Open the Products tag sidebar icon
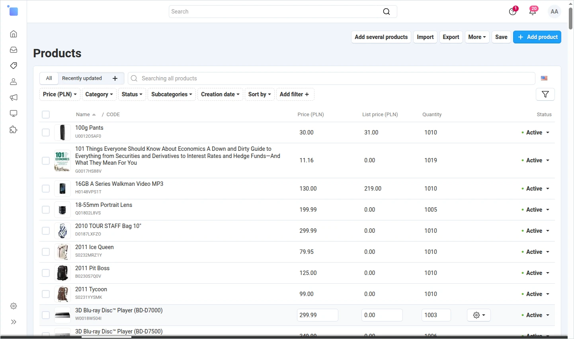Image resolution: width=574 pixels, height=339 pixels. tap(14, 66)
